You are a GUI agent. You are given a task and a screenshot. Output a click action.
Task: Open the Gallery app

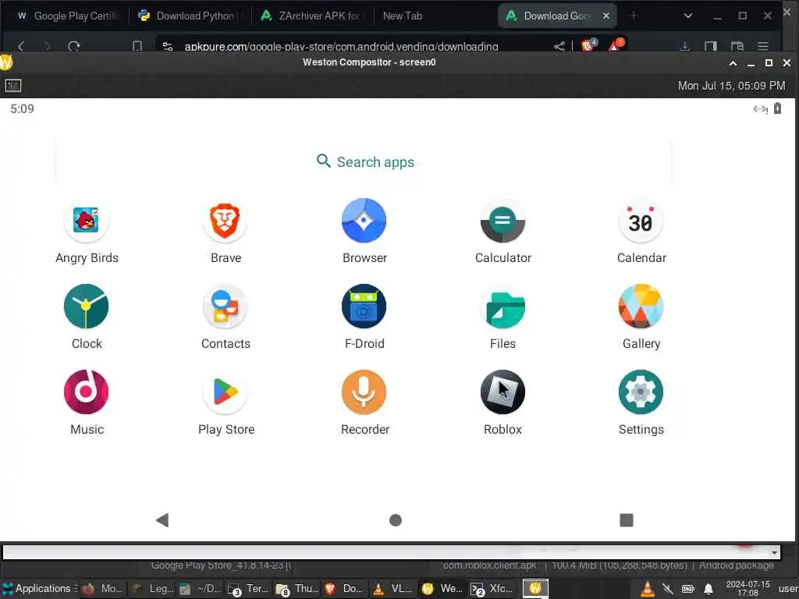(x=641, y=307)
